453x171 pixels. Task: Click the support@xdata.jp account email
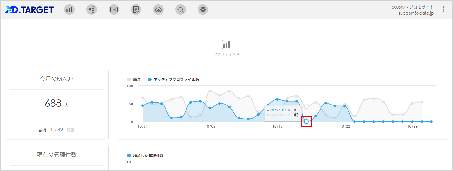click(416, 13)
